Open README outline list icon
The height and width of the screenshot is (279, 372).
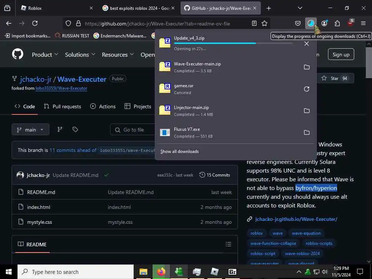click(x=228, y=244)
